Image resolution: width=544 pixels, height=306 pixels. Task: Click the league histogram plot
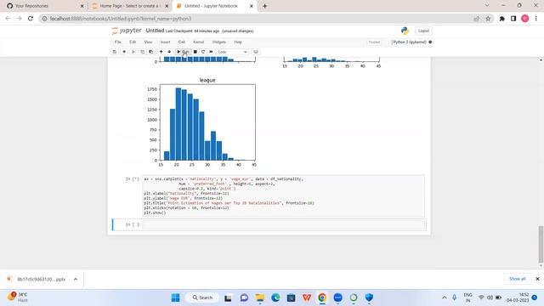click(x=207, y=122)
